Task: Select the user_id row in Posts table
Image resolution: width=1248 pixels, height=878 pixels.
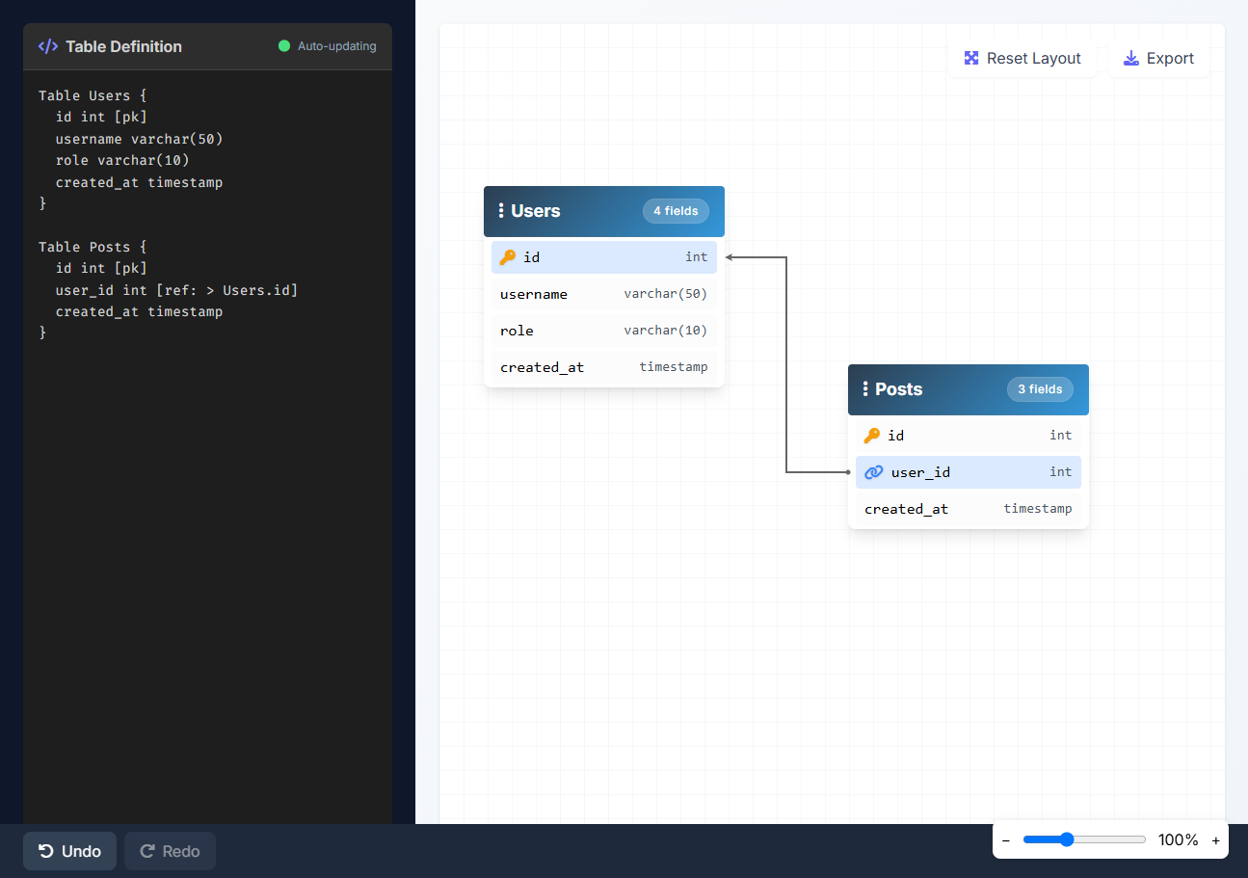Action: click(969, 472)
